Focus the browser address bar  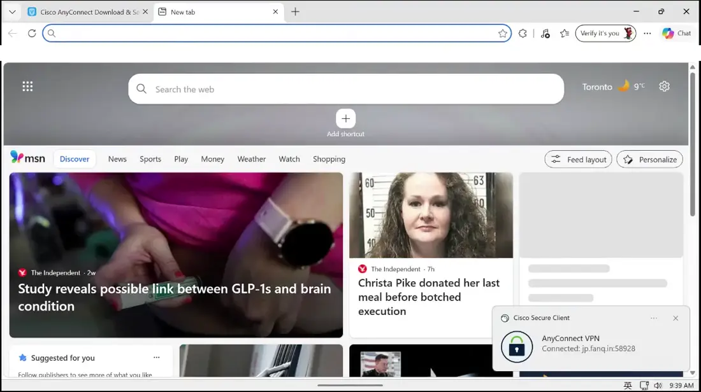[277, 33]
